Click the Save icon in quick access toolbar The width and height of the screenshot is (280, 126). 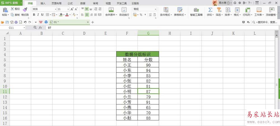pyautogui.click(x=7, y=22)
